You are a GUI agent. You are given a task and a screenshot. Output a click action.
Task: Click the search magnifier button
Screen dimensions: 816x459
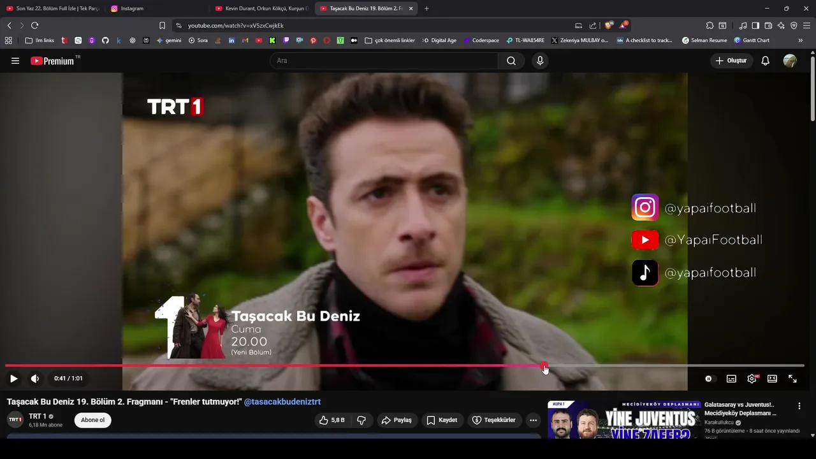click(511, 61)
